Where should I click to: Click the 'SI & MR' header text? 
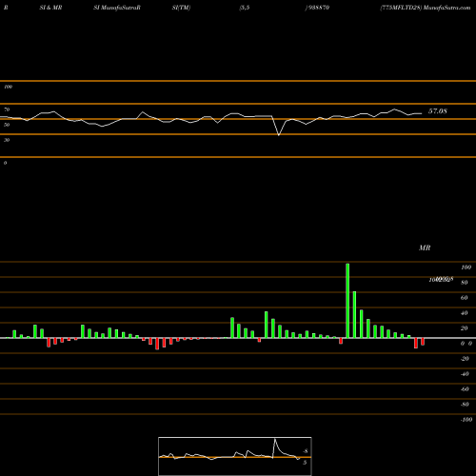[x=50, y=8]
